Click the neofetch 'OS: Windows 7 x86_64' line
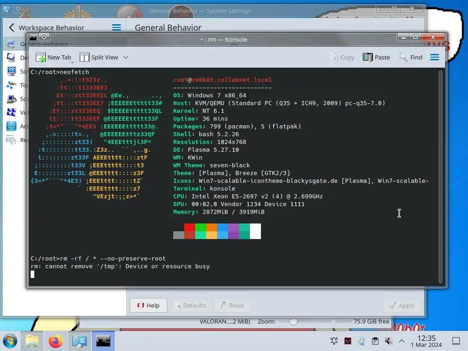468x351 pixels. point(209,96)
